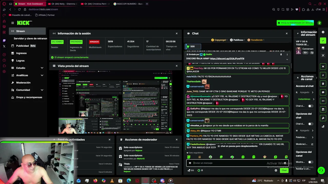Click the wrench quick action icon
Viewport: 328px width, 184px height.
tap(323, 118)
